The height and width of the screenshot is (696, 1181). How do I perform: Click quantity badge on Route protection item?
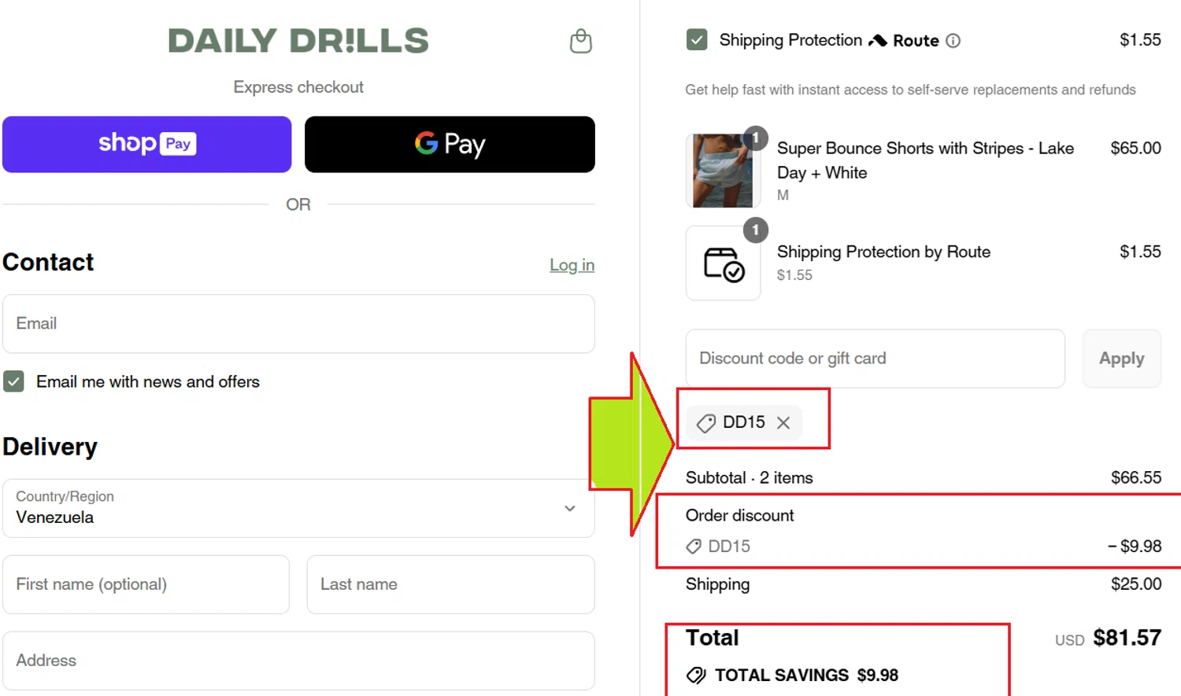(755, 230)
